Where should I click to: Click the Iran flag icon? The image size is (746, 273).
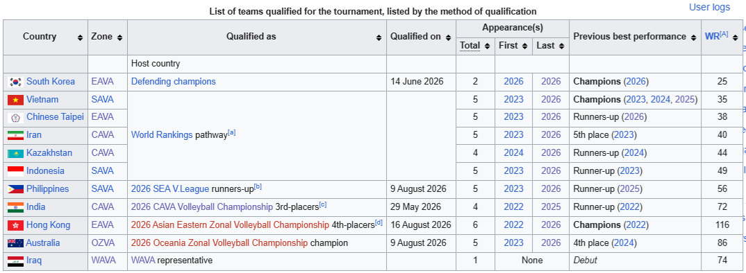tap(16, 135)
